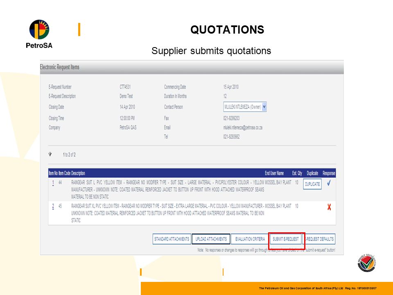393x295 pixels.
Task: Click the Tel number 021-9293662
Action: pos(231,137)
